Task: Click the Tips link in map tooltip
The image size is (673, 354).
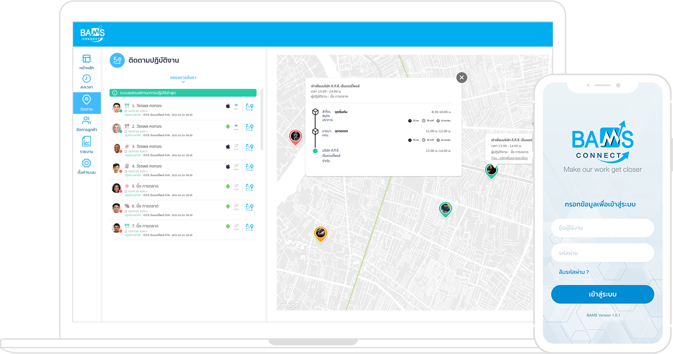Action: (x=509, y=158)
